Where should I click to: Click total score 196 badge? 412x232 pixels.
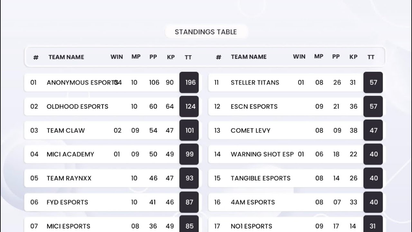point(189,82)
